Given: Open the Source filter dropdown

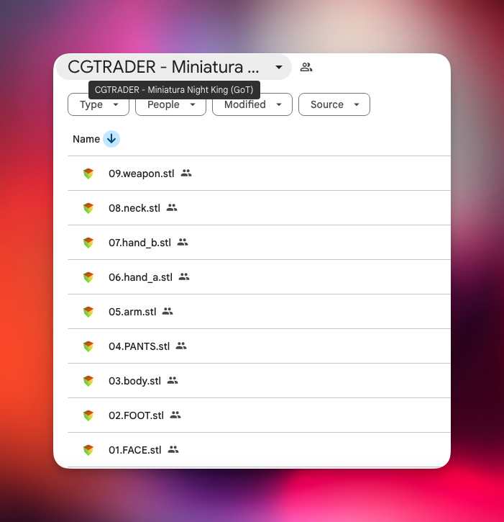Looking at the screenshot, I should (334, 104).
